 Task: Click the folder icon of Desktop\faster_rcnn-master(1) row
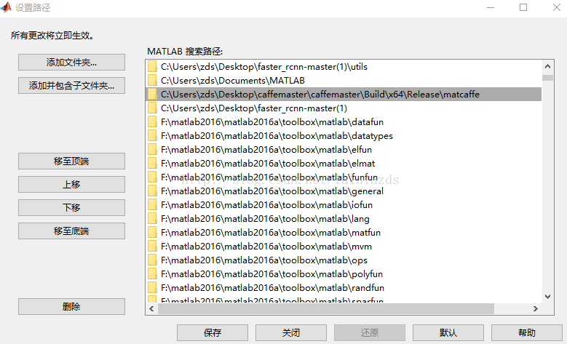pyautogui.click(x=152, y=108)
